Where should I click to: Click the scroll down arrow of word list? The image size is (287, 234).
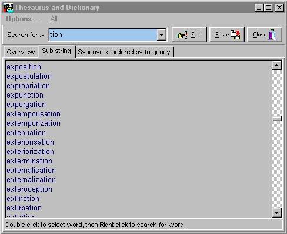point(277,213)
